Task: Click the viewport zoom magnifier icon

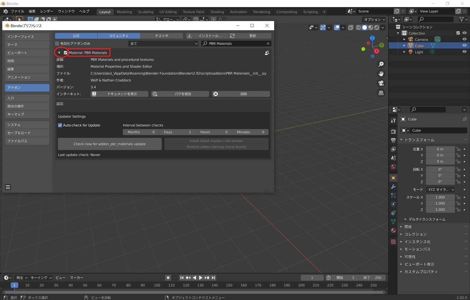Action: coord(381,64)
